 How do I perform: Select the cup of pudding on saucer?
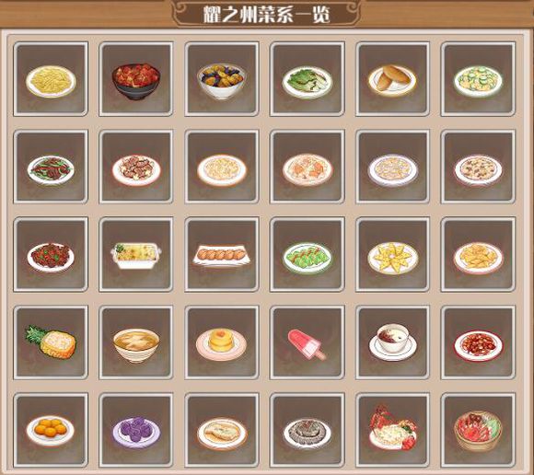click(392, 342)
